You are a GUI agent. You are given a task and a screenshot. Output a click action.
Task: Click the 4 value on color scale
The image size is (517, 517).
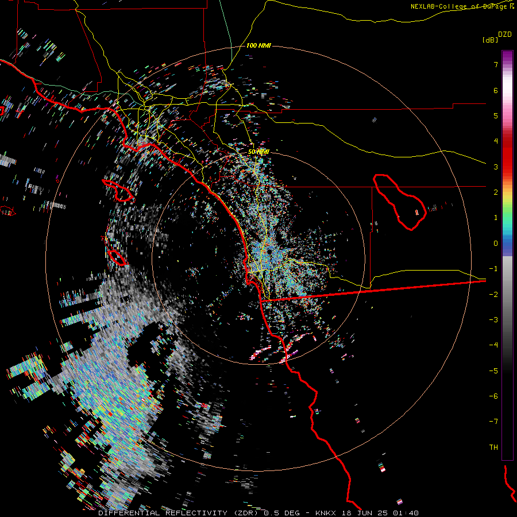click(496, 141)
